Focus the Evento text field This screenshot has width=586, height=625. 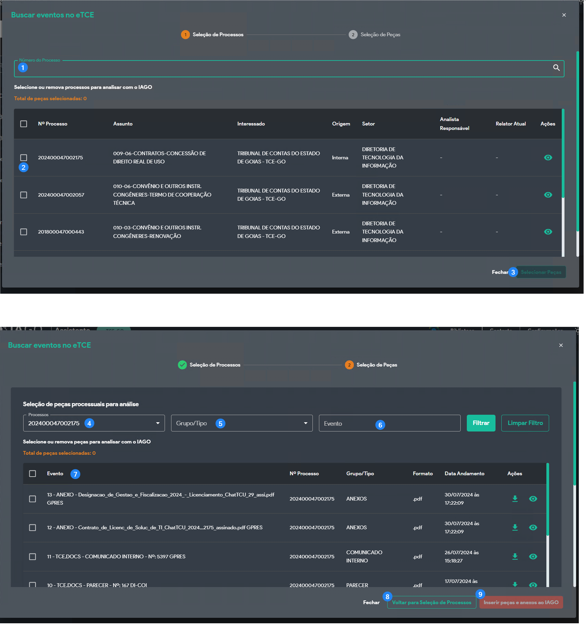(x=389, y=423)
